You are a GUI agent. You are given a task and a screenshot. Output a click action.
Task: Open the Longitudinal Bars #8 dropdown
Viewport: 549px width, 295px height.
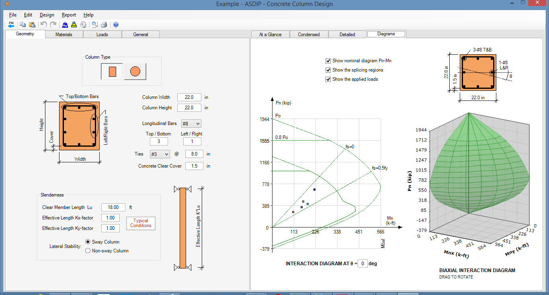click(191, 123)
